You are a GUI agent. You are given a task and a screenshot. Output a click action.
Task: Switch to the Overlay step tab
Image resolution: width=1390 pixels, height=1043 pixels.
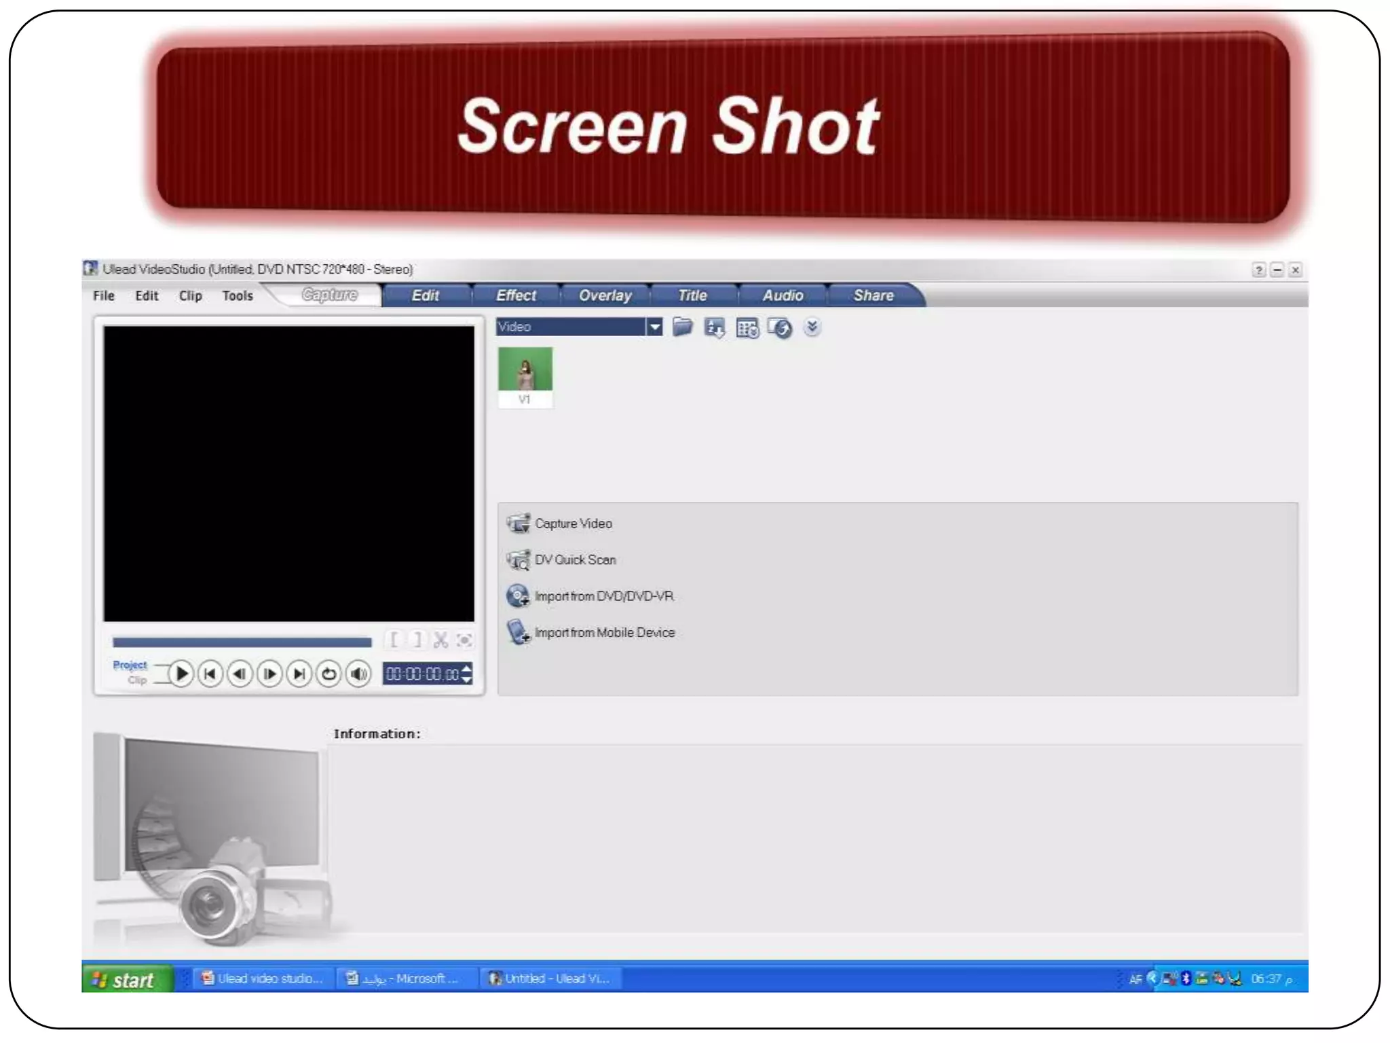[x=605, y=295]
